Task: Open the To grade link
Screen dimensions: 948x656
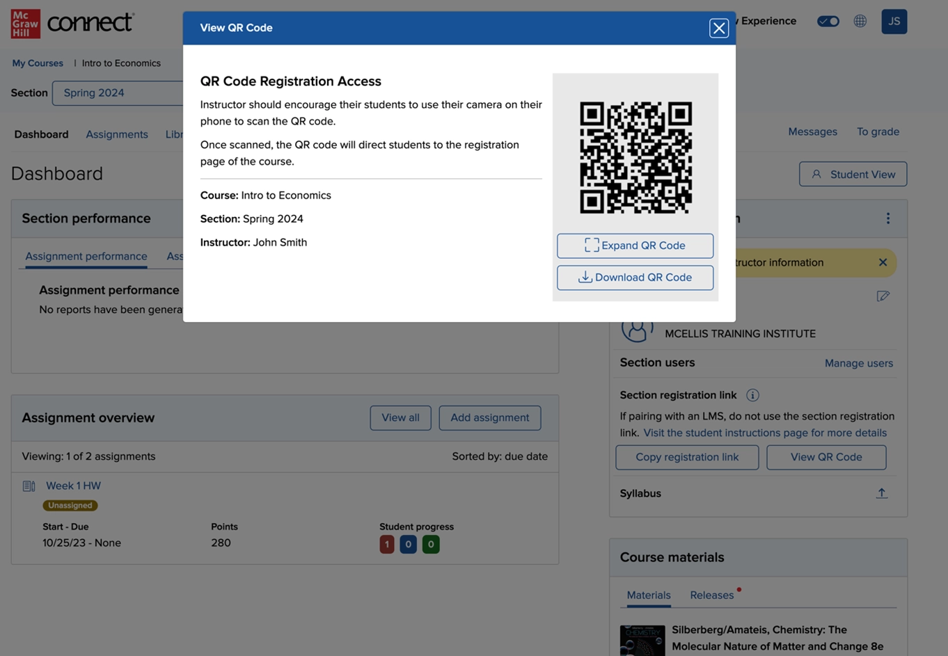Action: 878,131
